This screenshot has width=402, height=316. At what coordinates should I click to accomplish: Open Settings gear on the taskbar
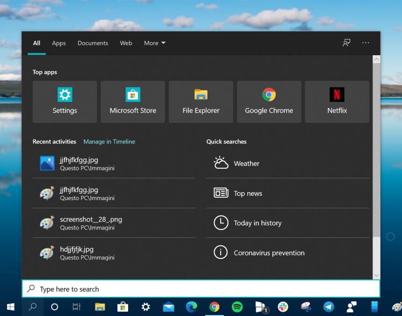pos(146,307)
